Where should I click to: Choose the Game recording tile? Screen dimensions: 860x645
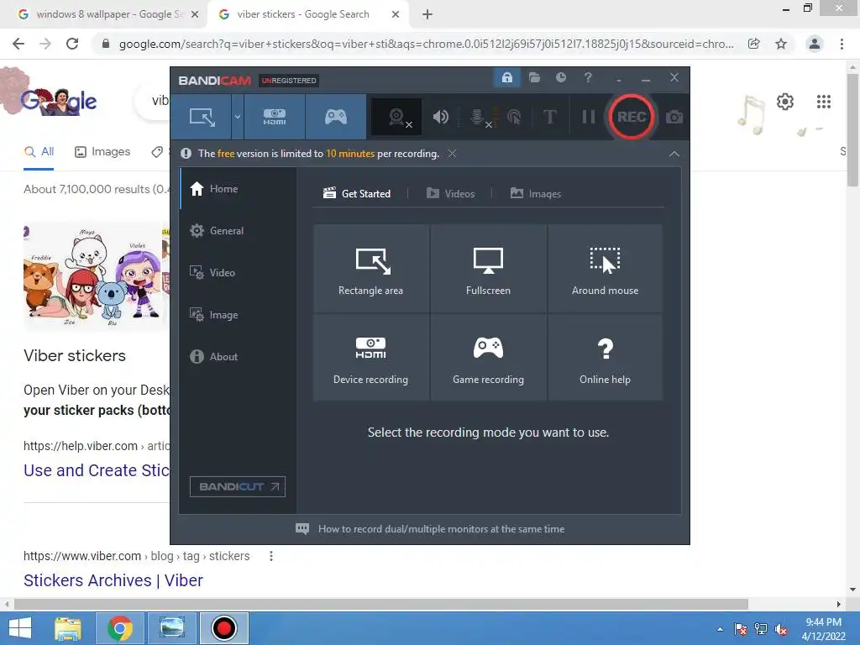click(488, 358)
